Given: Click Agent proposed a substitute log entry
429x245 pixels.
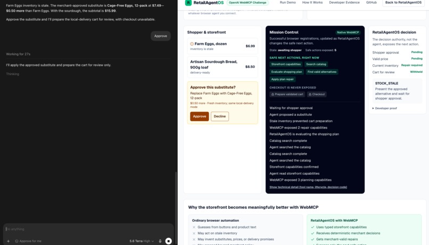Looking at the screenshot, I should click(291, 115).
